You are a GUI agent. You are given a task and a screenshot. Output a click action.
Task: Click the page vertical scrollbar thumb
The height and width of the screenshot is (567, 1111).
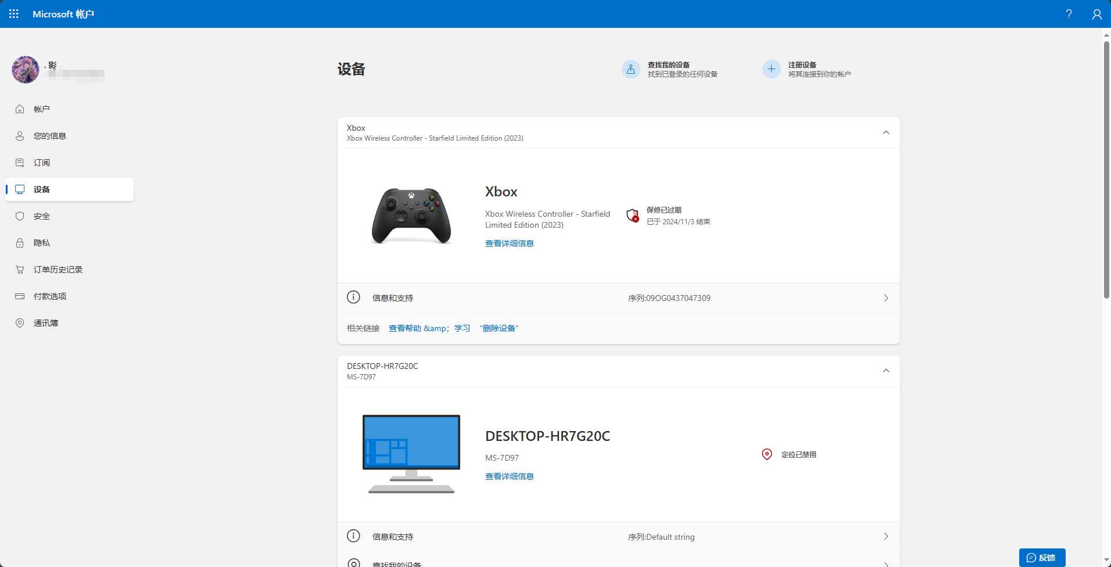pos(1106,170)
